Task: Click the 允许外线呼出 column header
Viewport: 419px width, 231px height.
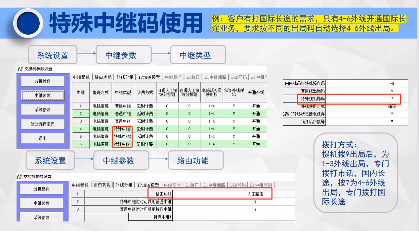Action: [x=234, y=93]
